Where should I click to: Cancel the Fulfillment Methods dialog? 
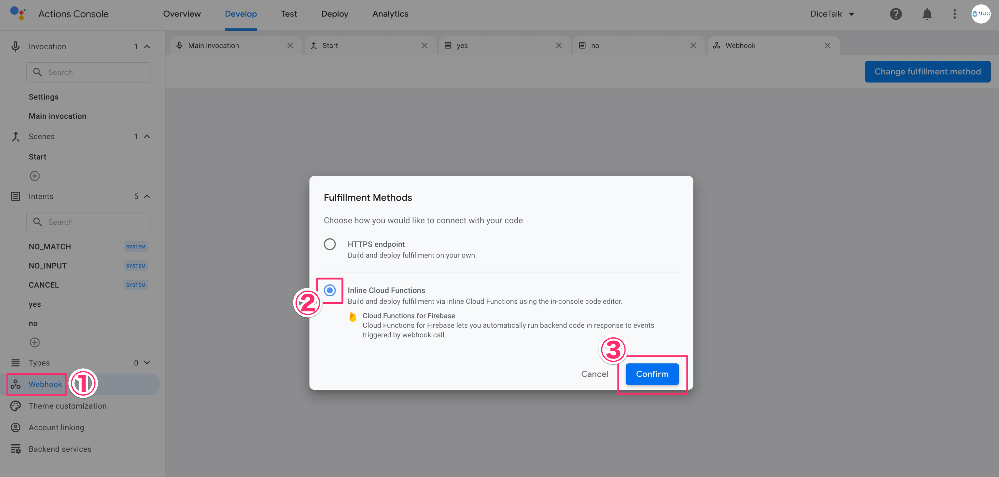[594, 374]
